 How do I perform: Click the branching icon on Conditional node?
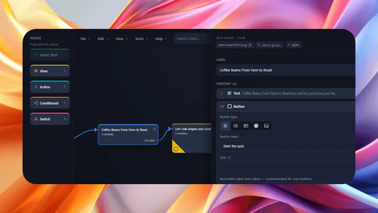pyautogui.click(x=36, y=103)
